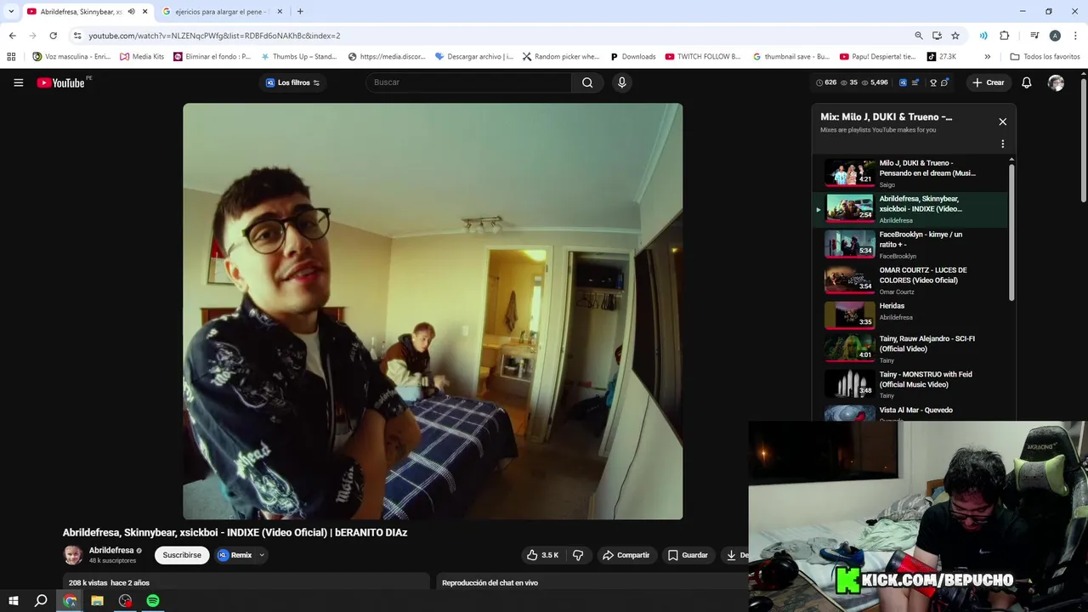Open 'TWITCH FOLLOW B...' bookmark

coord(703,57)
